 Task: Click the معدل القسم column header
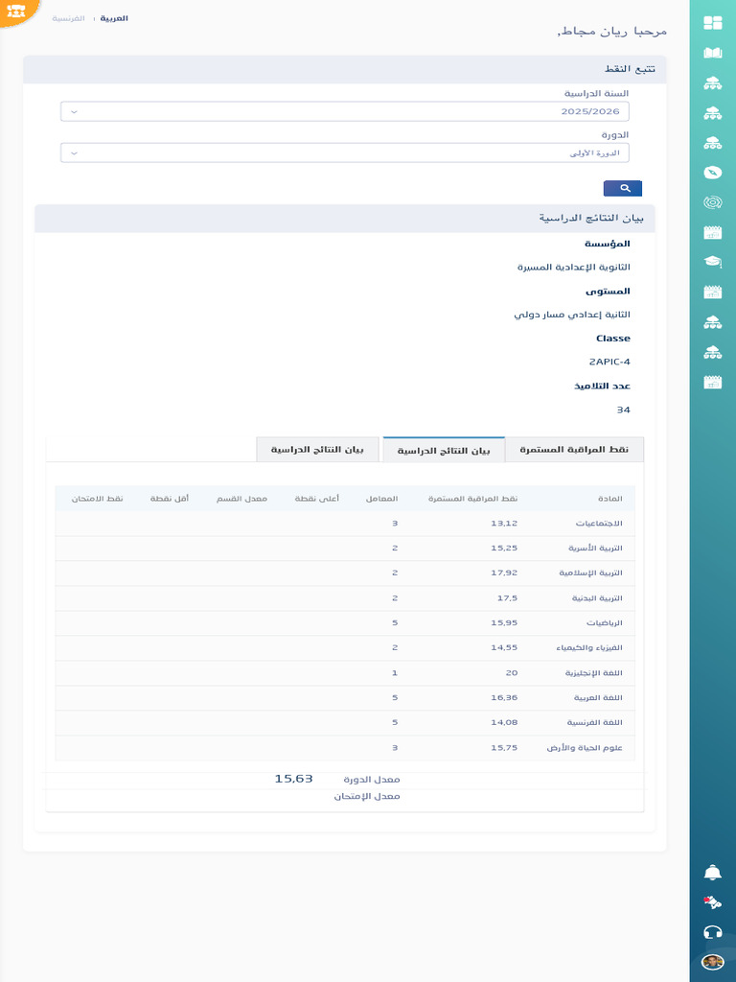pyautogui.click(x=241, y=499)
